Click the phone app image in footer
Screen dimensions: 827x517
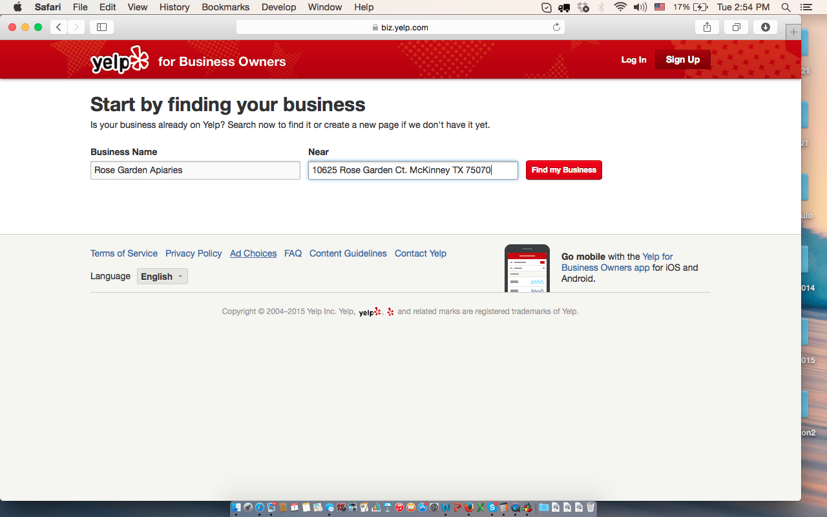(527, 269)
